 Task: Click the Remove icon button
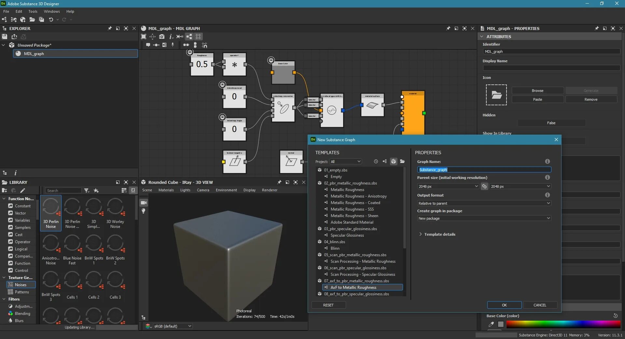coord(591,99)
